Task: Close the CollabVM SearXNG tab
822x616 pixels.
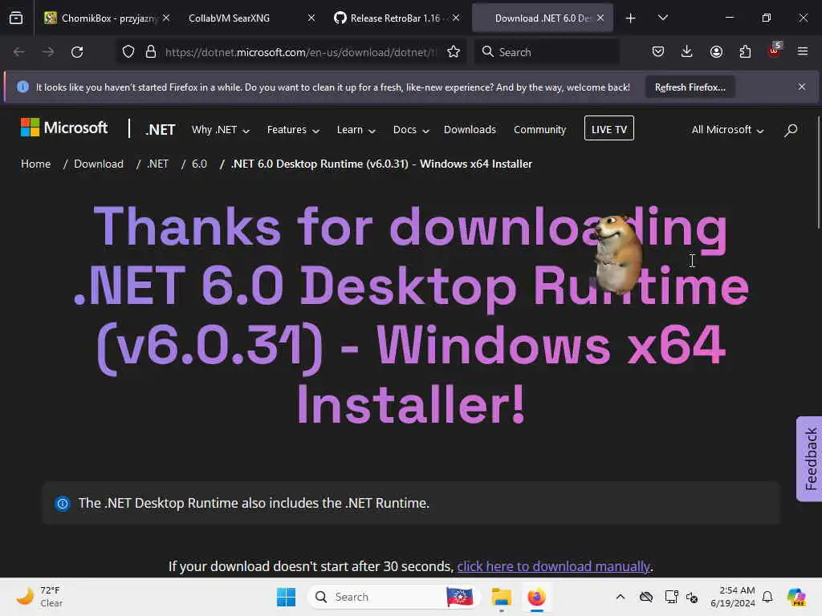Action: (311, 18)
